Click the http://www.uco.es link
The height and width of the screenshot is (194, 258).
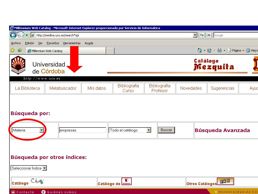pyautogui.click(x=42, y=78)
